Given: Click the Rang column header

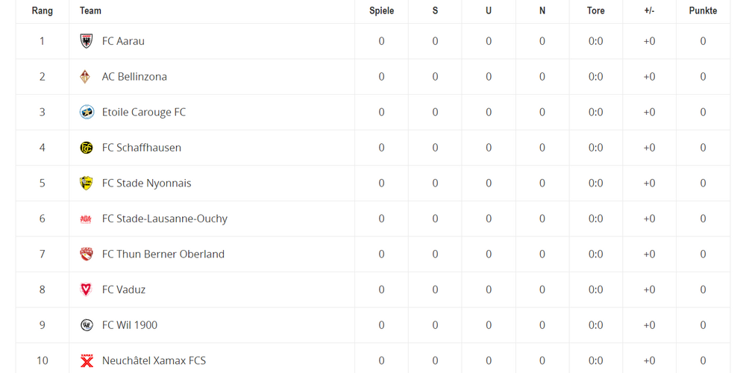Looking at the screenshot, I should (x=43, y=10).
